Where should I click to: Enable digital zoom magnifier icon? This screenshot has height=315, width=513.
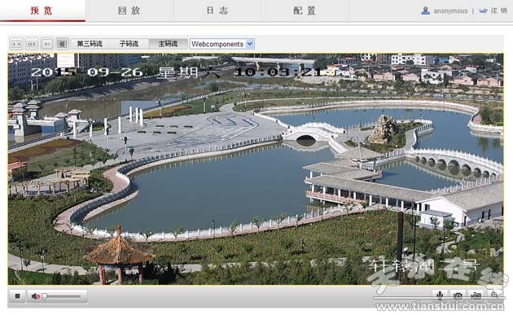tap(494, 295)
